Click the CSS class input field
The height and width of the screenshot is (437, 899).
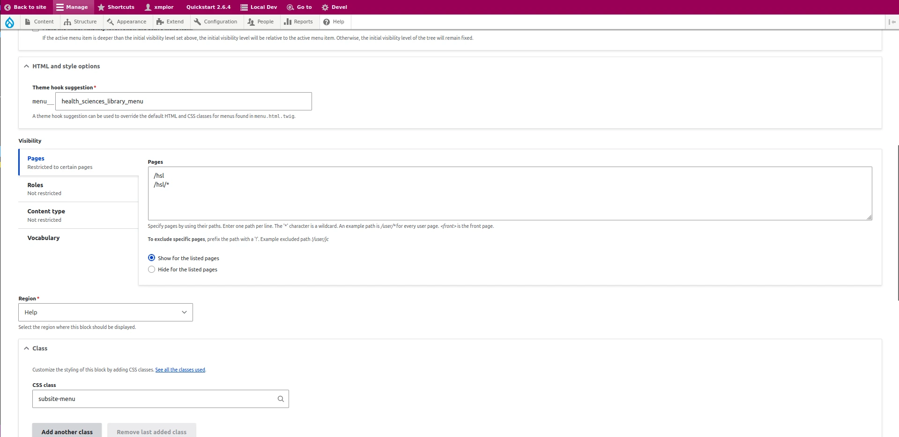(x=160, y=399)
